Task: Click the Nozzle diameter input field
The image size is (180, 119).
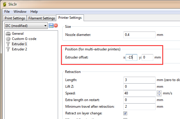Action: point(139,35)
